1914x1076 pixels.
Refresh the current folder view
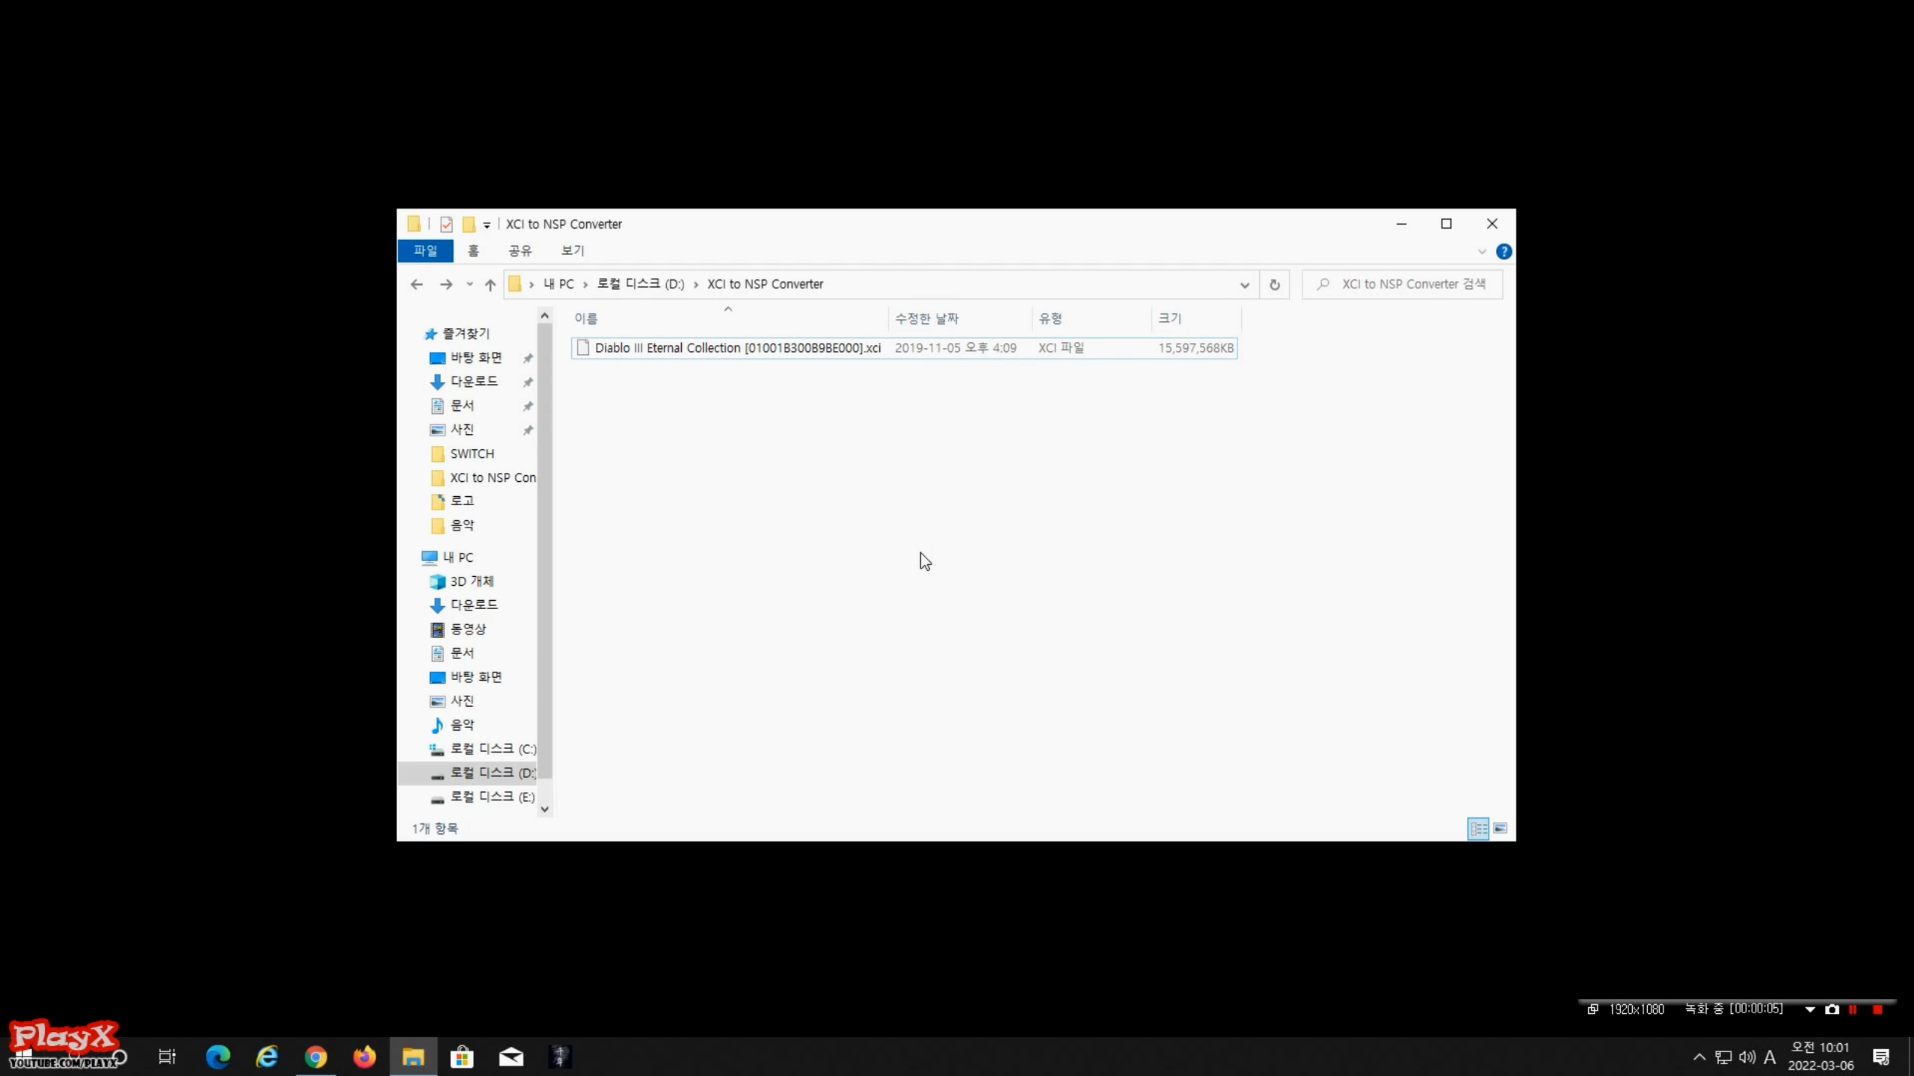click(1274, 284)
